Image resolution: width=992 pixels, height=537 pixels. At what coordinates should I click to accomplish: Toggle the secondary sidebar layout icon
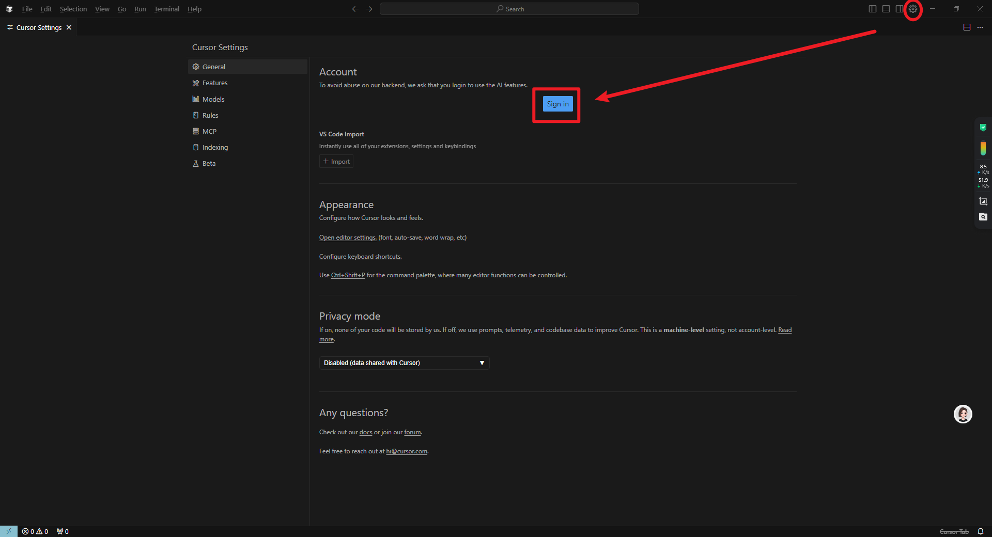(900, 9)
